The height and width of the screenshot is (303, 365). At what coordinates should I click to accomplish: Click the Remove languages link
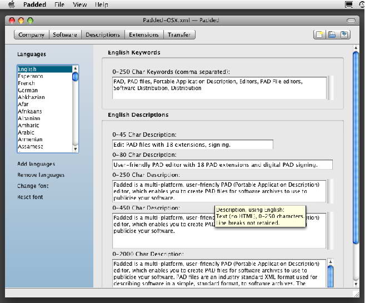[41, 175]
